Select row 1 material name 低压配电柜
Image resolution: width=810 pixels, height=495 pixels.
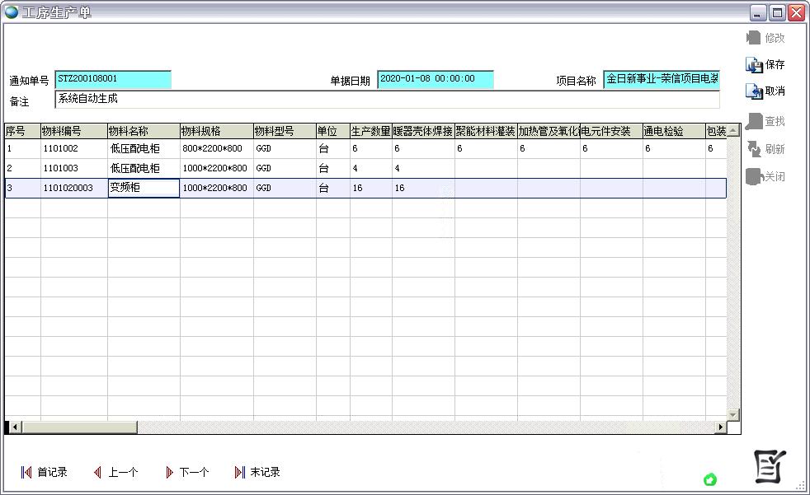[143, 149]
